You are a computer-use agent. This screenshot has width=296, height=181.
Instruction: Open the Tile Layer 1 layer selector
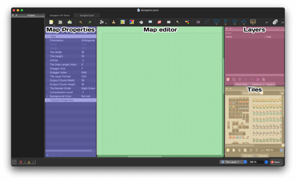pyautogui.click(x=233, y=162)
